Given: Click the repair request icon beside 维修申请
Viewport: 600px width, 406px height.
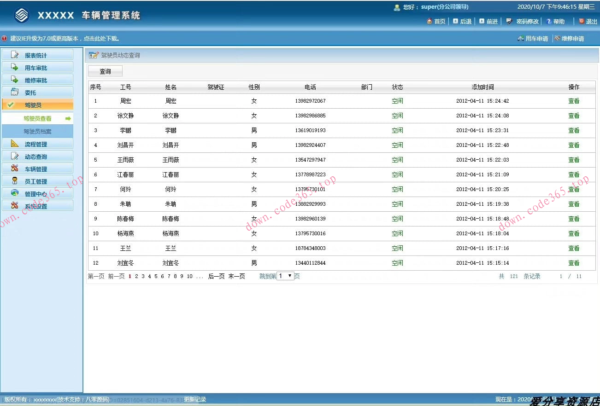Looking at the screenshot, I should pyautogui.click(x=557, y=39).
